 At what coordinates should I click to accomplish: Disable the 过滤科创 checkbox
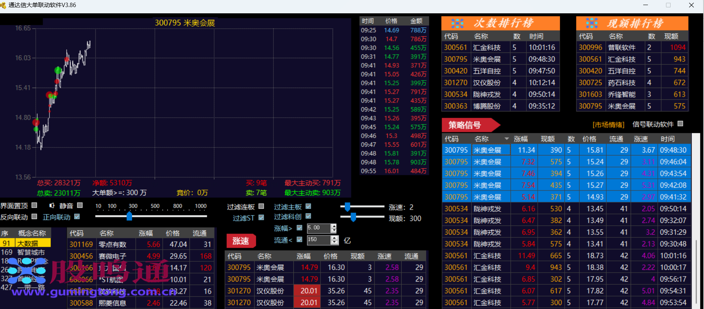click(x=308, y=216)
